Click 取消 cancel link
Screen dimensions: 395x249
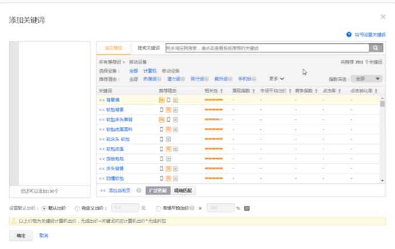coord(43,235)
